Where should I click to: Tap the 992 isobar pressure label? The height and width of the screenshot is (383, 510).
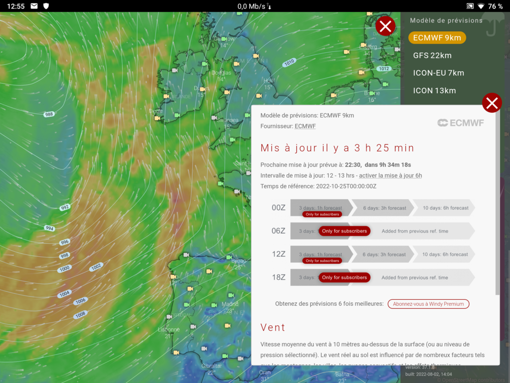[x=65, y=207]
